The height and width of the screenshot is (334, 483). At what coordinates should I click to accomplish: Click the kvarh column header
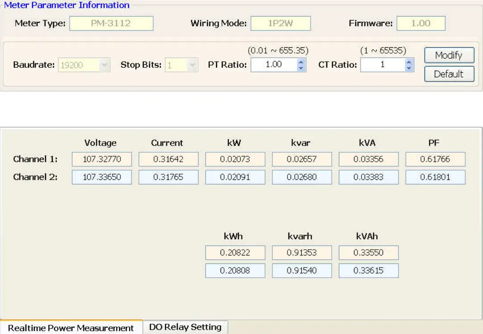(300, 236)
